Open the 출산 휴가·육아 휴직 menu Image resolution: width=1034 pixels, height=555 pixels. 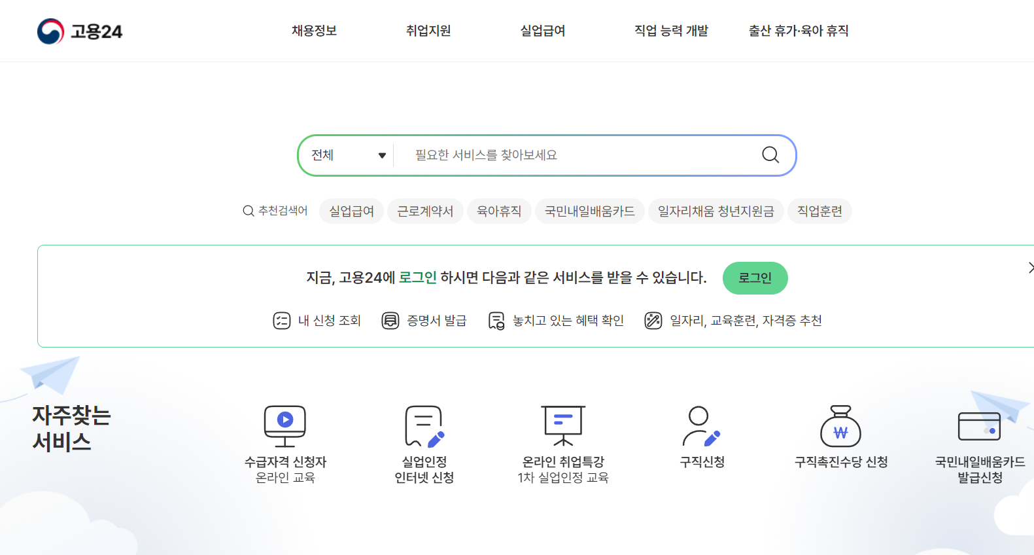click(x=799, y=31)
